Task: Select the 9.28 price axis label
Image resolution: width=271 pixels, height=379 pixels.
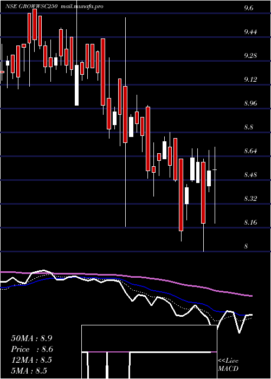Action: [x=250, y=56]
